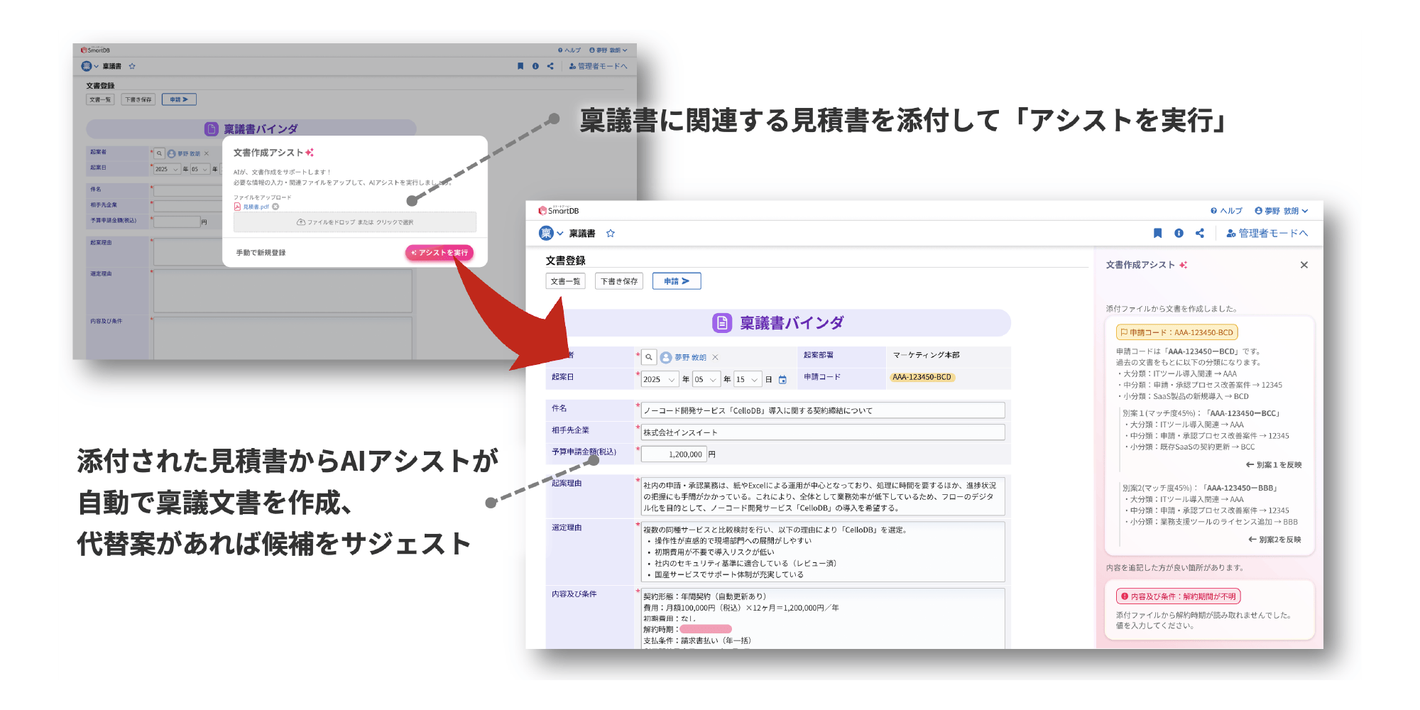
Task: Click the ファイルをドロップ upload area
Action: pos(355,222)
